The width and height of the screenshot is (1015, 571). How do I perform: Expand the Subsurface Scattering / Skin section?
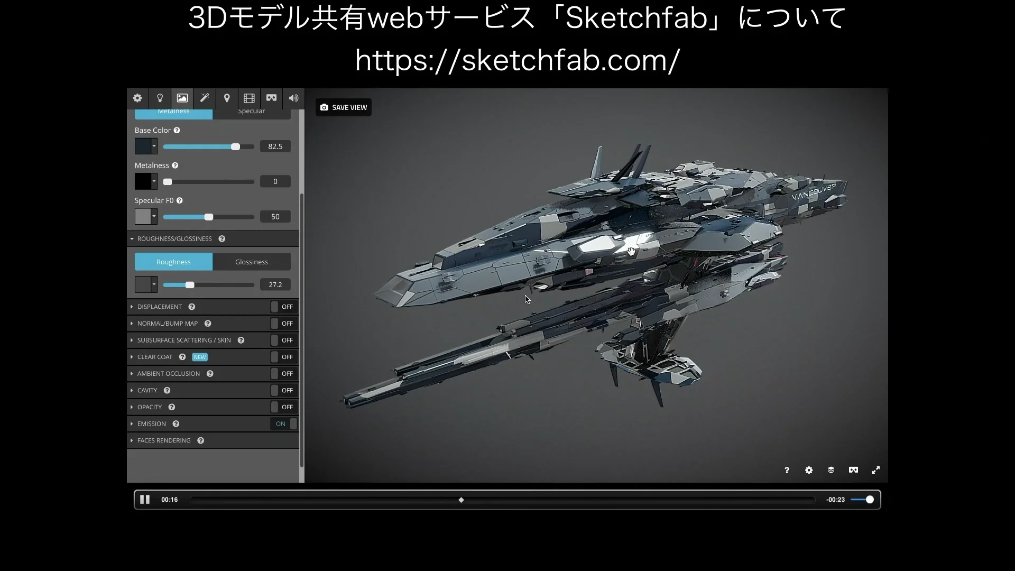pos(132,340)
